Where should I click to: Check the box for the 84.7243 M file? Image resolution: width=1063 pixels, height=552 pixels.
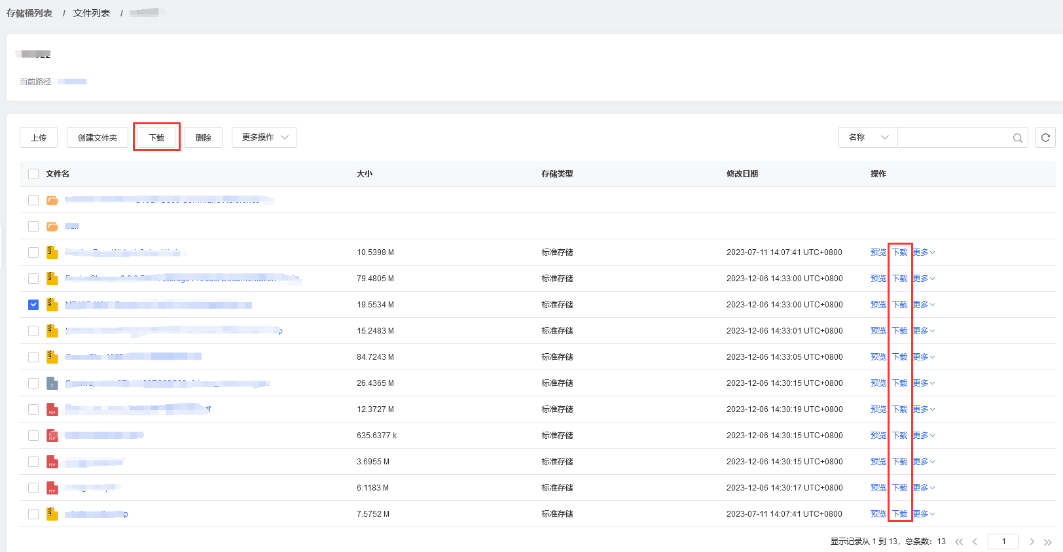point(33,357)
